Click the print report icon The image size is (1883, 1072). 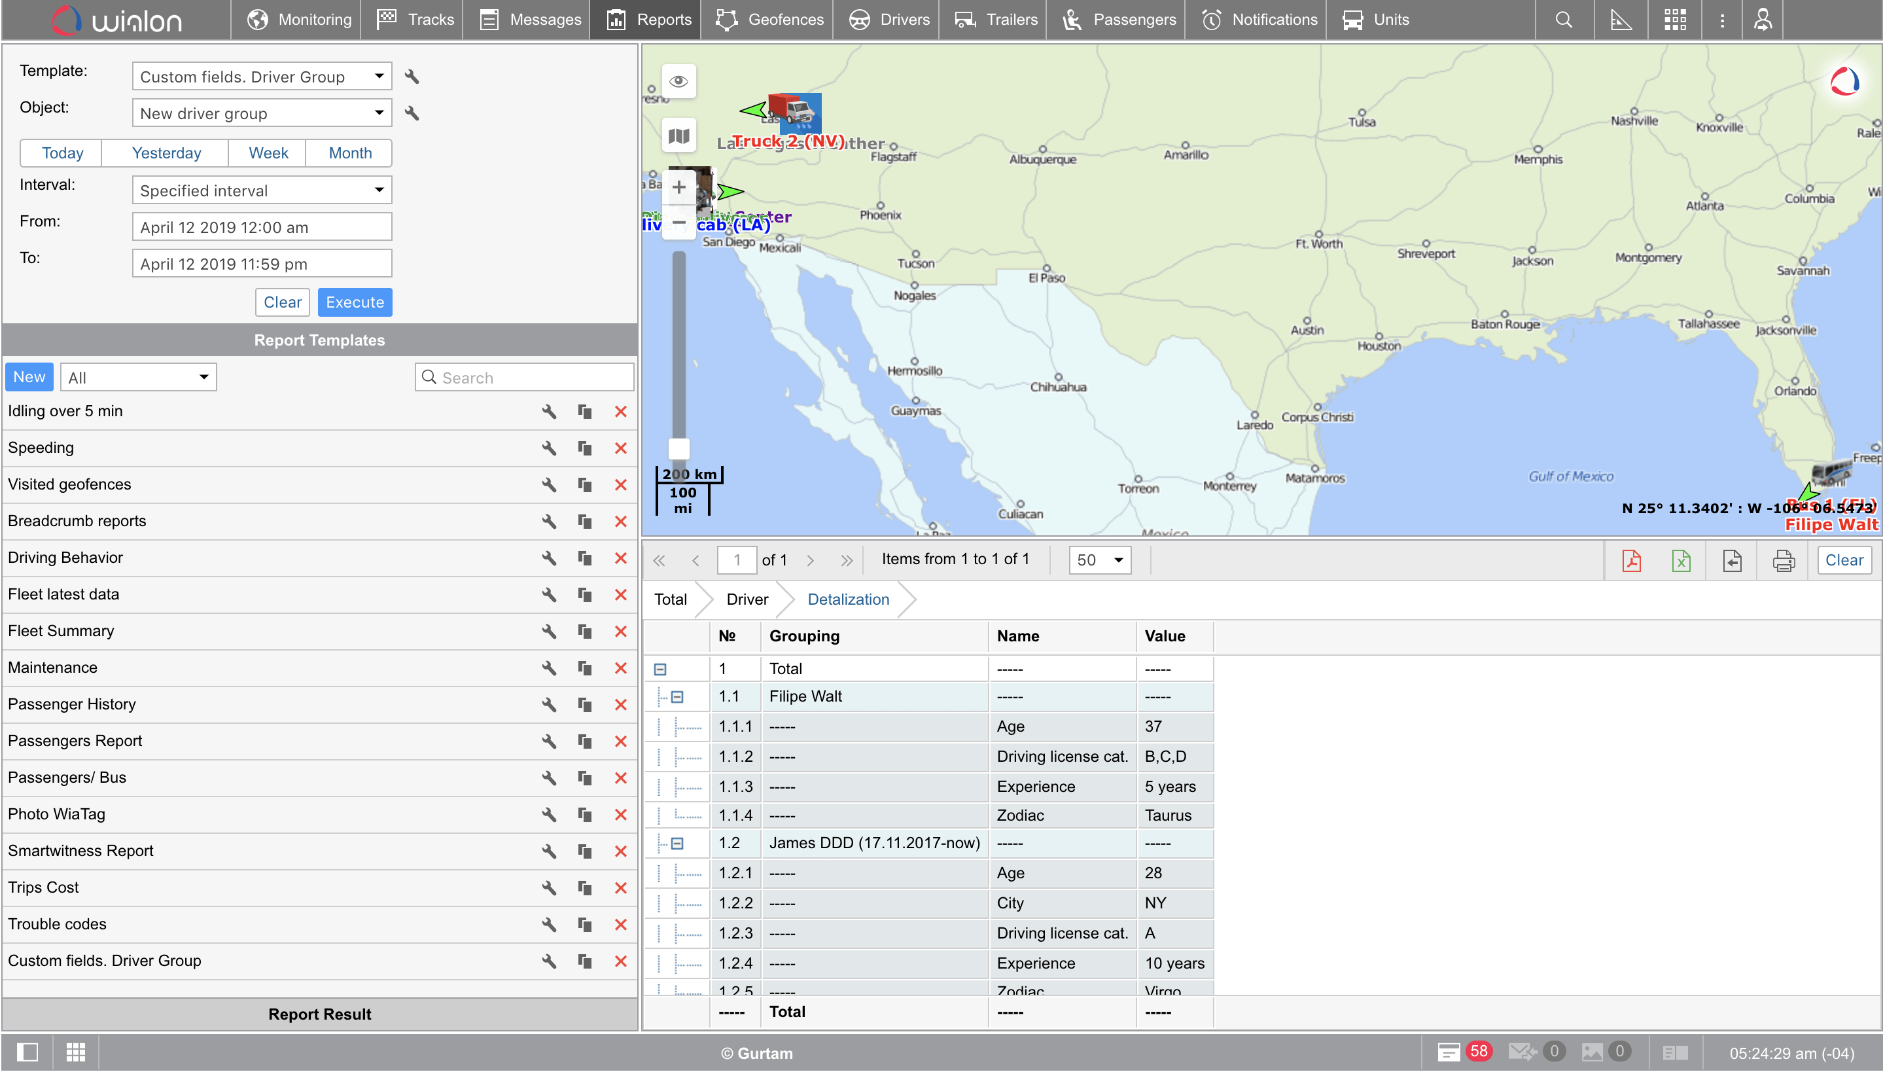click(x=1783, y=560)
